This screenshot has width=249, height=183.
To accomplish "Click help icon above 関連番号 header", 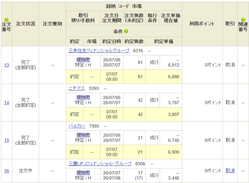I will 243,20.
